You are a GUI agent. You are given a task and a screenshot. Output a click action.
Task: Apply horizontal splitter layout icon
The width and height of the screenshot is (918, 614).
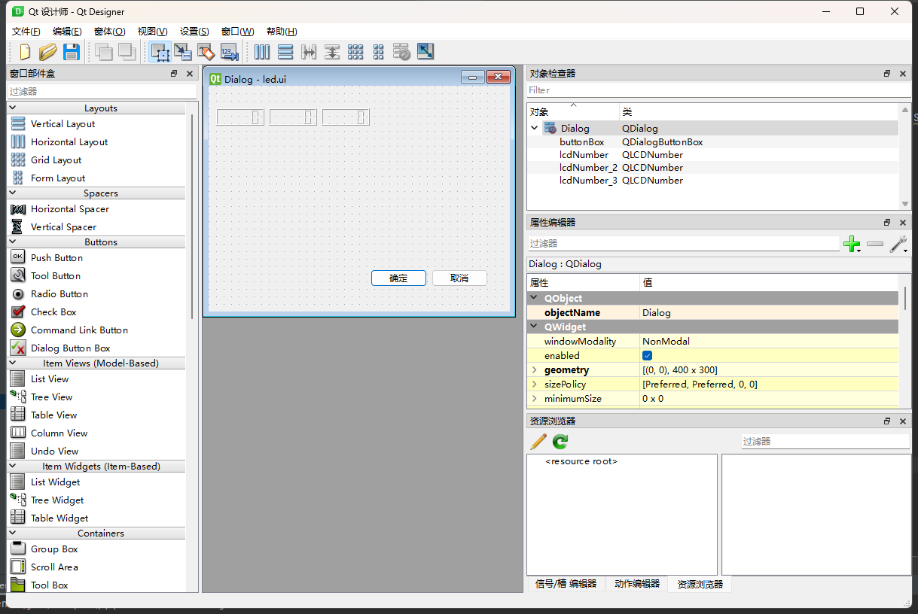pyautogui.click(x=309, y=52)
